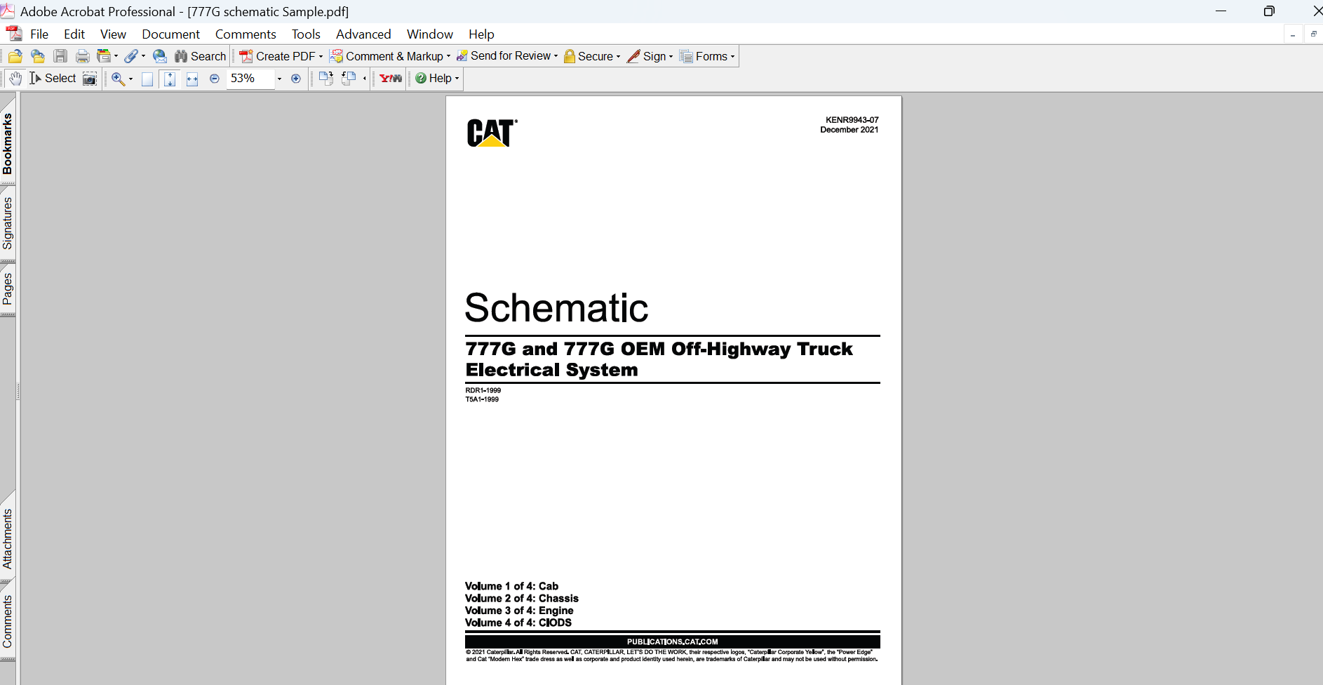
Task: Click the Organizer icon
Action: (x=104, y=56)
